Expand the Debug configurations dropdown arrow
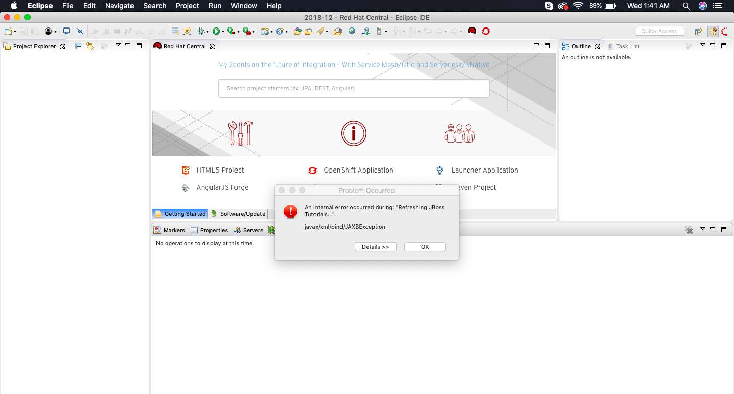The width and height of the screenshot is (734, 394). point(208,32)
